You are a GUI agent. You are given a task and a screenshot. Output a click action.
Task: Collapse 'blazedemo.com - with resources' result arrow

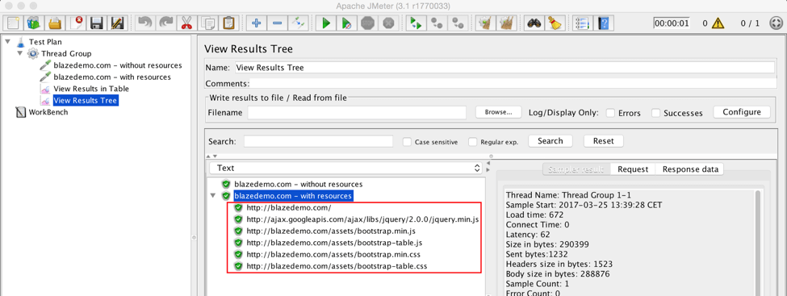click(213, 196)
